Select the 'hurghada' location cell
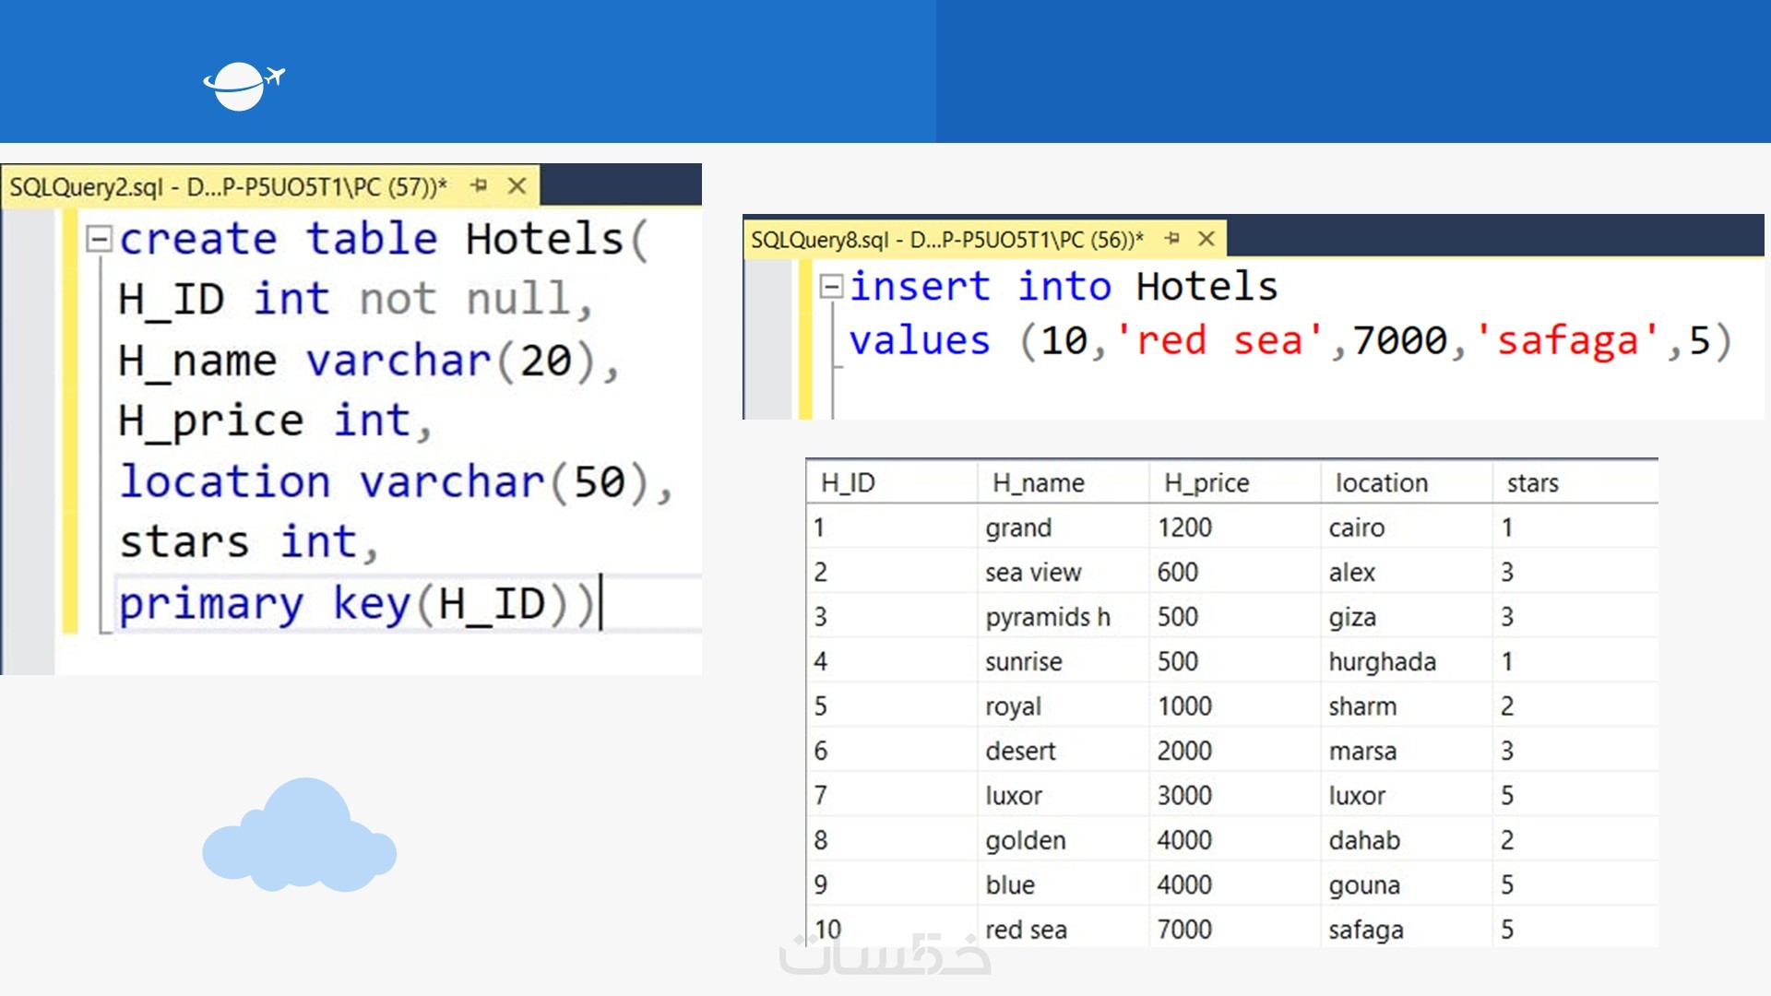Image resolution: width=1771 pixels, height=996 pixels. (1382, 661)
